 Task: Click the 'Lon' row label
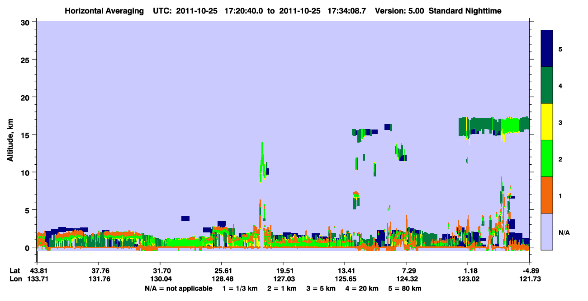coord(15,279)
